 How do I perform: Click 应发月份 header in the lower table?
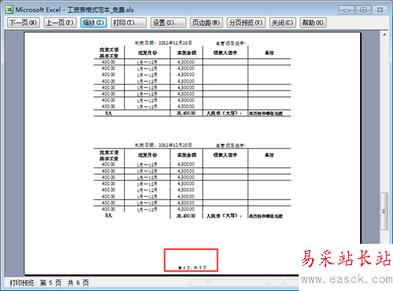147,155
